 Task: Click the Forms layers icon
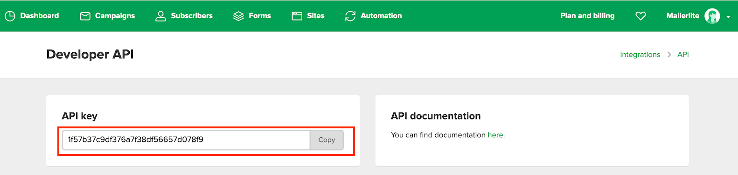coord(238,16)
